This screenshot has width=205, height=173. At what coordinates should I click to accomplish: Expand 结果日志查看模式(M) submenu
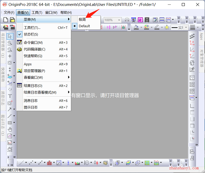tap(44, 92)
